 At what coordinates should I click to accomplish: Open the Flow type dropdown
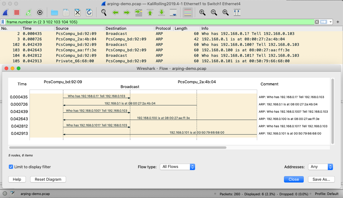pyautogui.click(x=177, y=167)
